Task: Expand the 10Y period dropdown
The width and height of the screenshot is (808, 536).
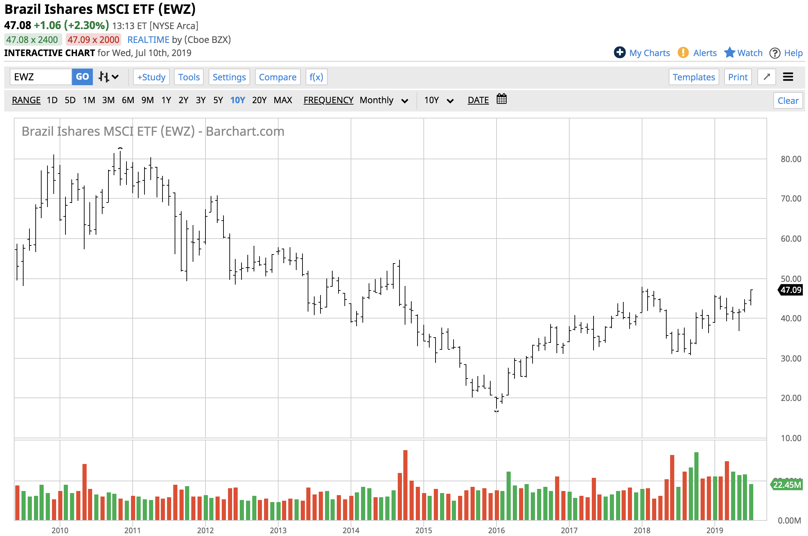Action: click(x=438, y=100)
